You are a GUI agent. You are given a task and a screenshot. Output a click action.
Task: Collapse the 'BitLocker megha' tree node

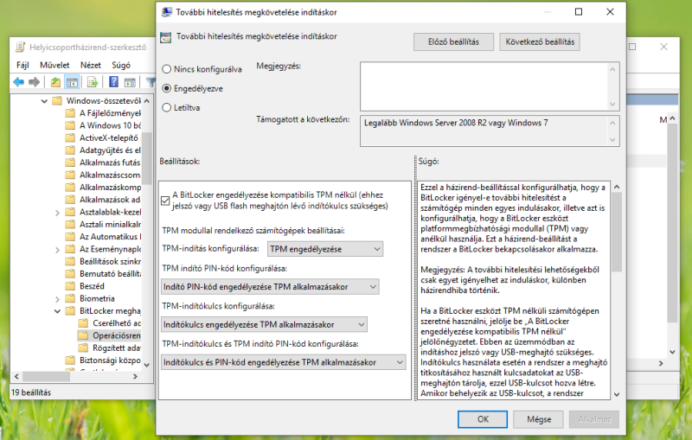57,311
